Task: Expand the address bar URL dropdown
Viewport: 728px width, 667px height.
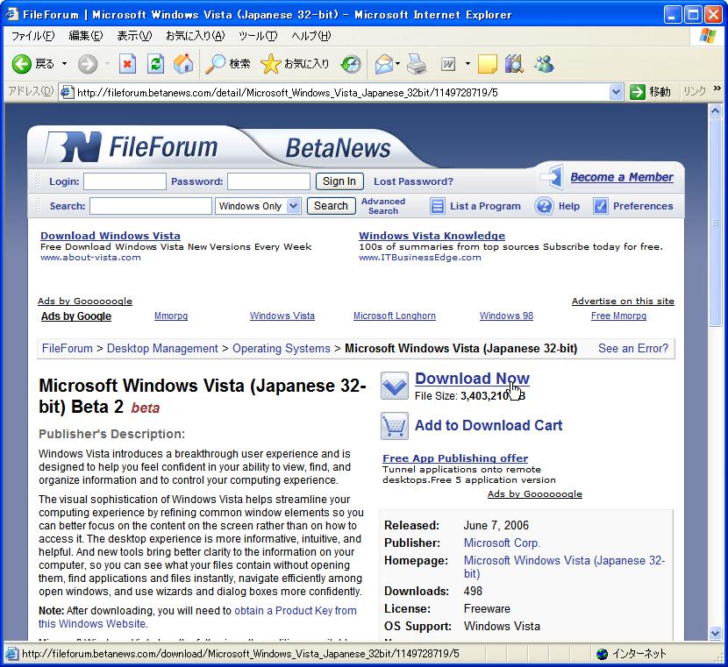Action: [x=616, y=92]
